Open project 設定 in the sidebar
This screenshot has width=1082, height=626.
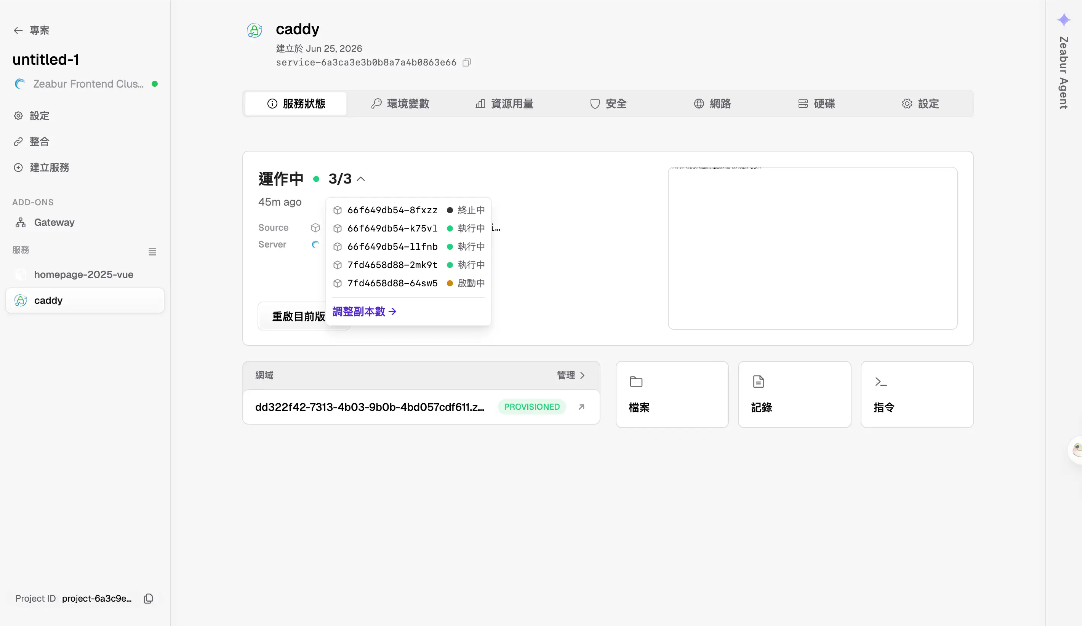[x=31, y=116]
